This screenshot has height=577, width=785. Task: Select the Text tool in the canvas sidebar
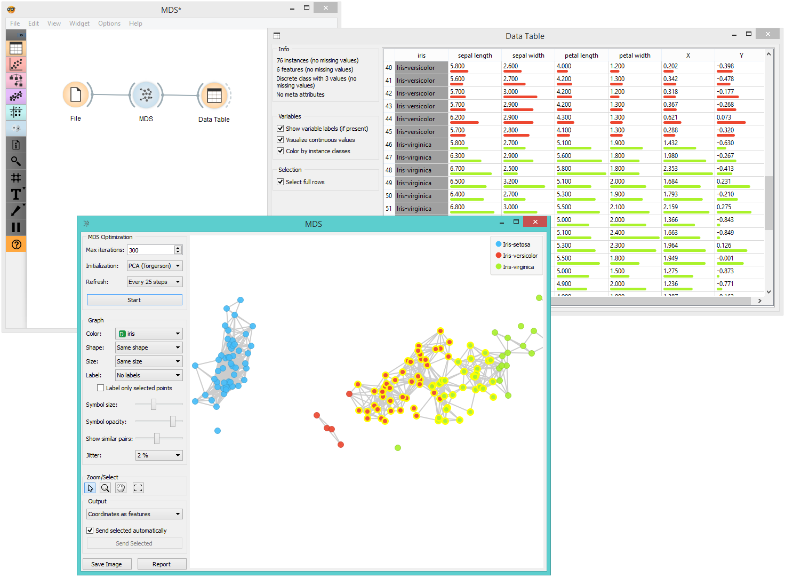(x=16, y=195)
